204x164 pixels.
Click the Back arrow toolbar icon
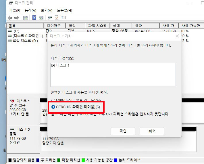pyautogui.click(x=10, y=18)
